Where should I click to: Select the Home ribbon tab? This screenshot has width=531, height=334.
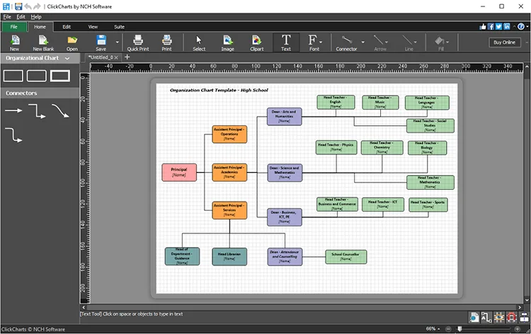[40, 27]
